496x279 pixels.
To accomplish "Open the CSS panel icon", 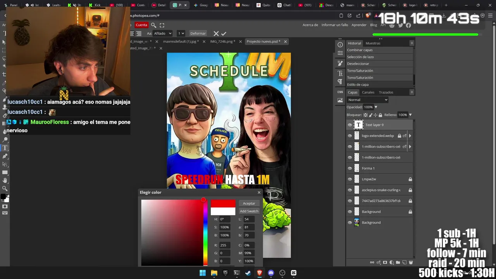I will [x=340, y=92].
